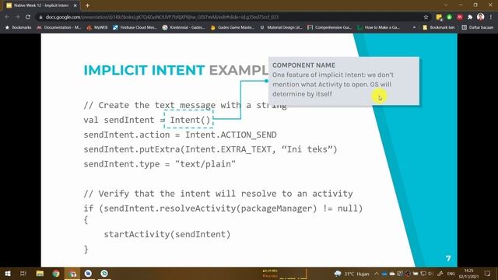The image size is (498, 280).
Task: Click the slide number 7
Action: pos(448,258)
